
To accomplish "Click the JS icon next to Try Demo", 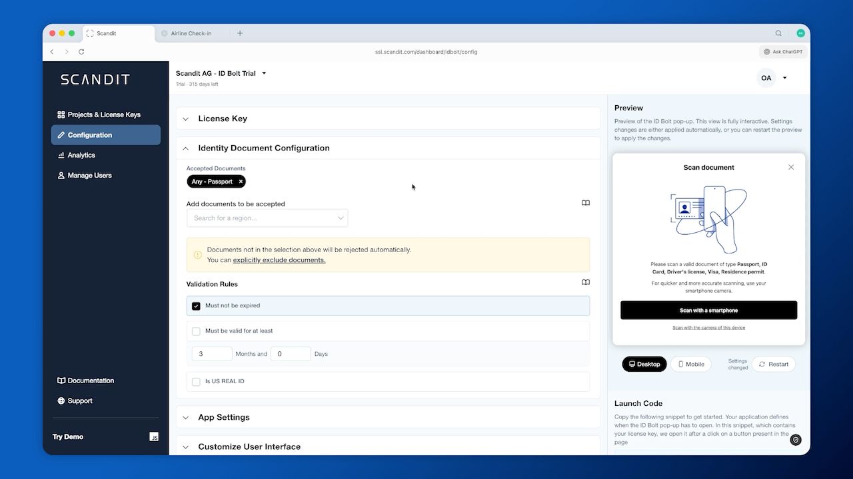I will click(x=154, y=437).
